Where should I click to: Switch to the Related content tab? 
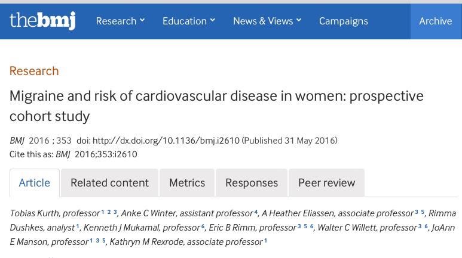(x=109, y=183)
